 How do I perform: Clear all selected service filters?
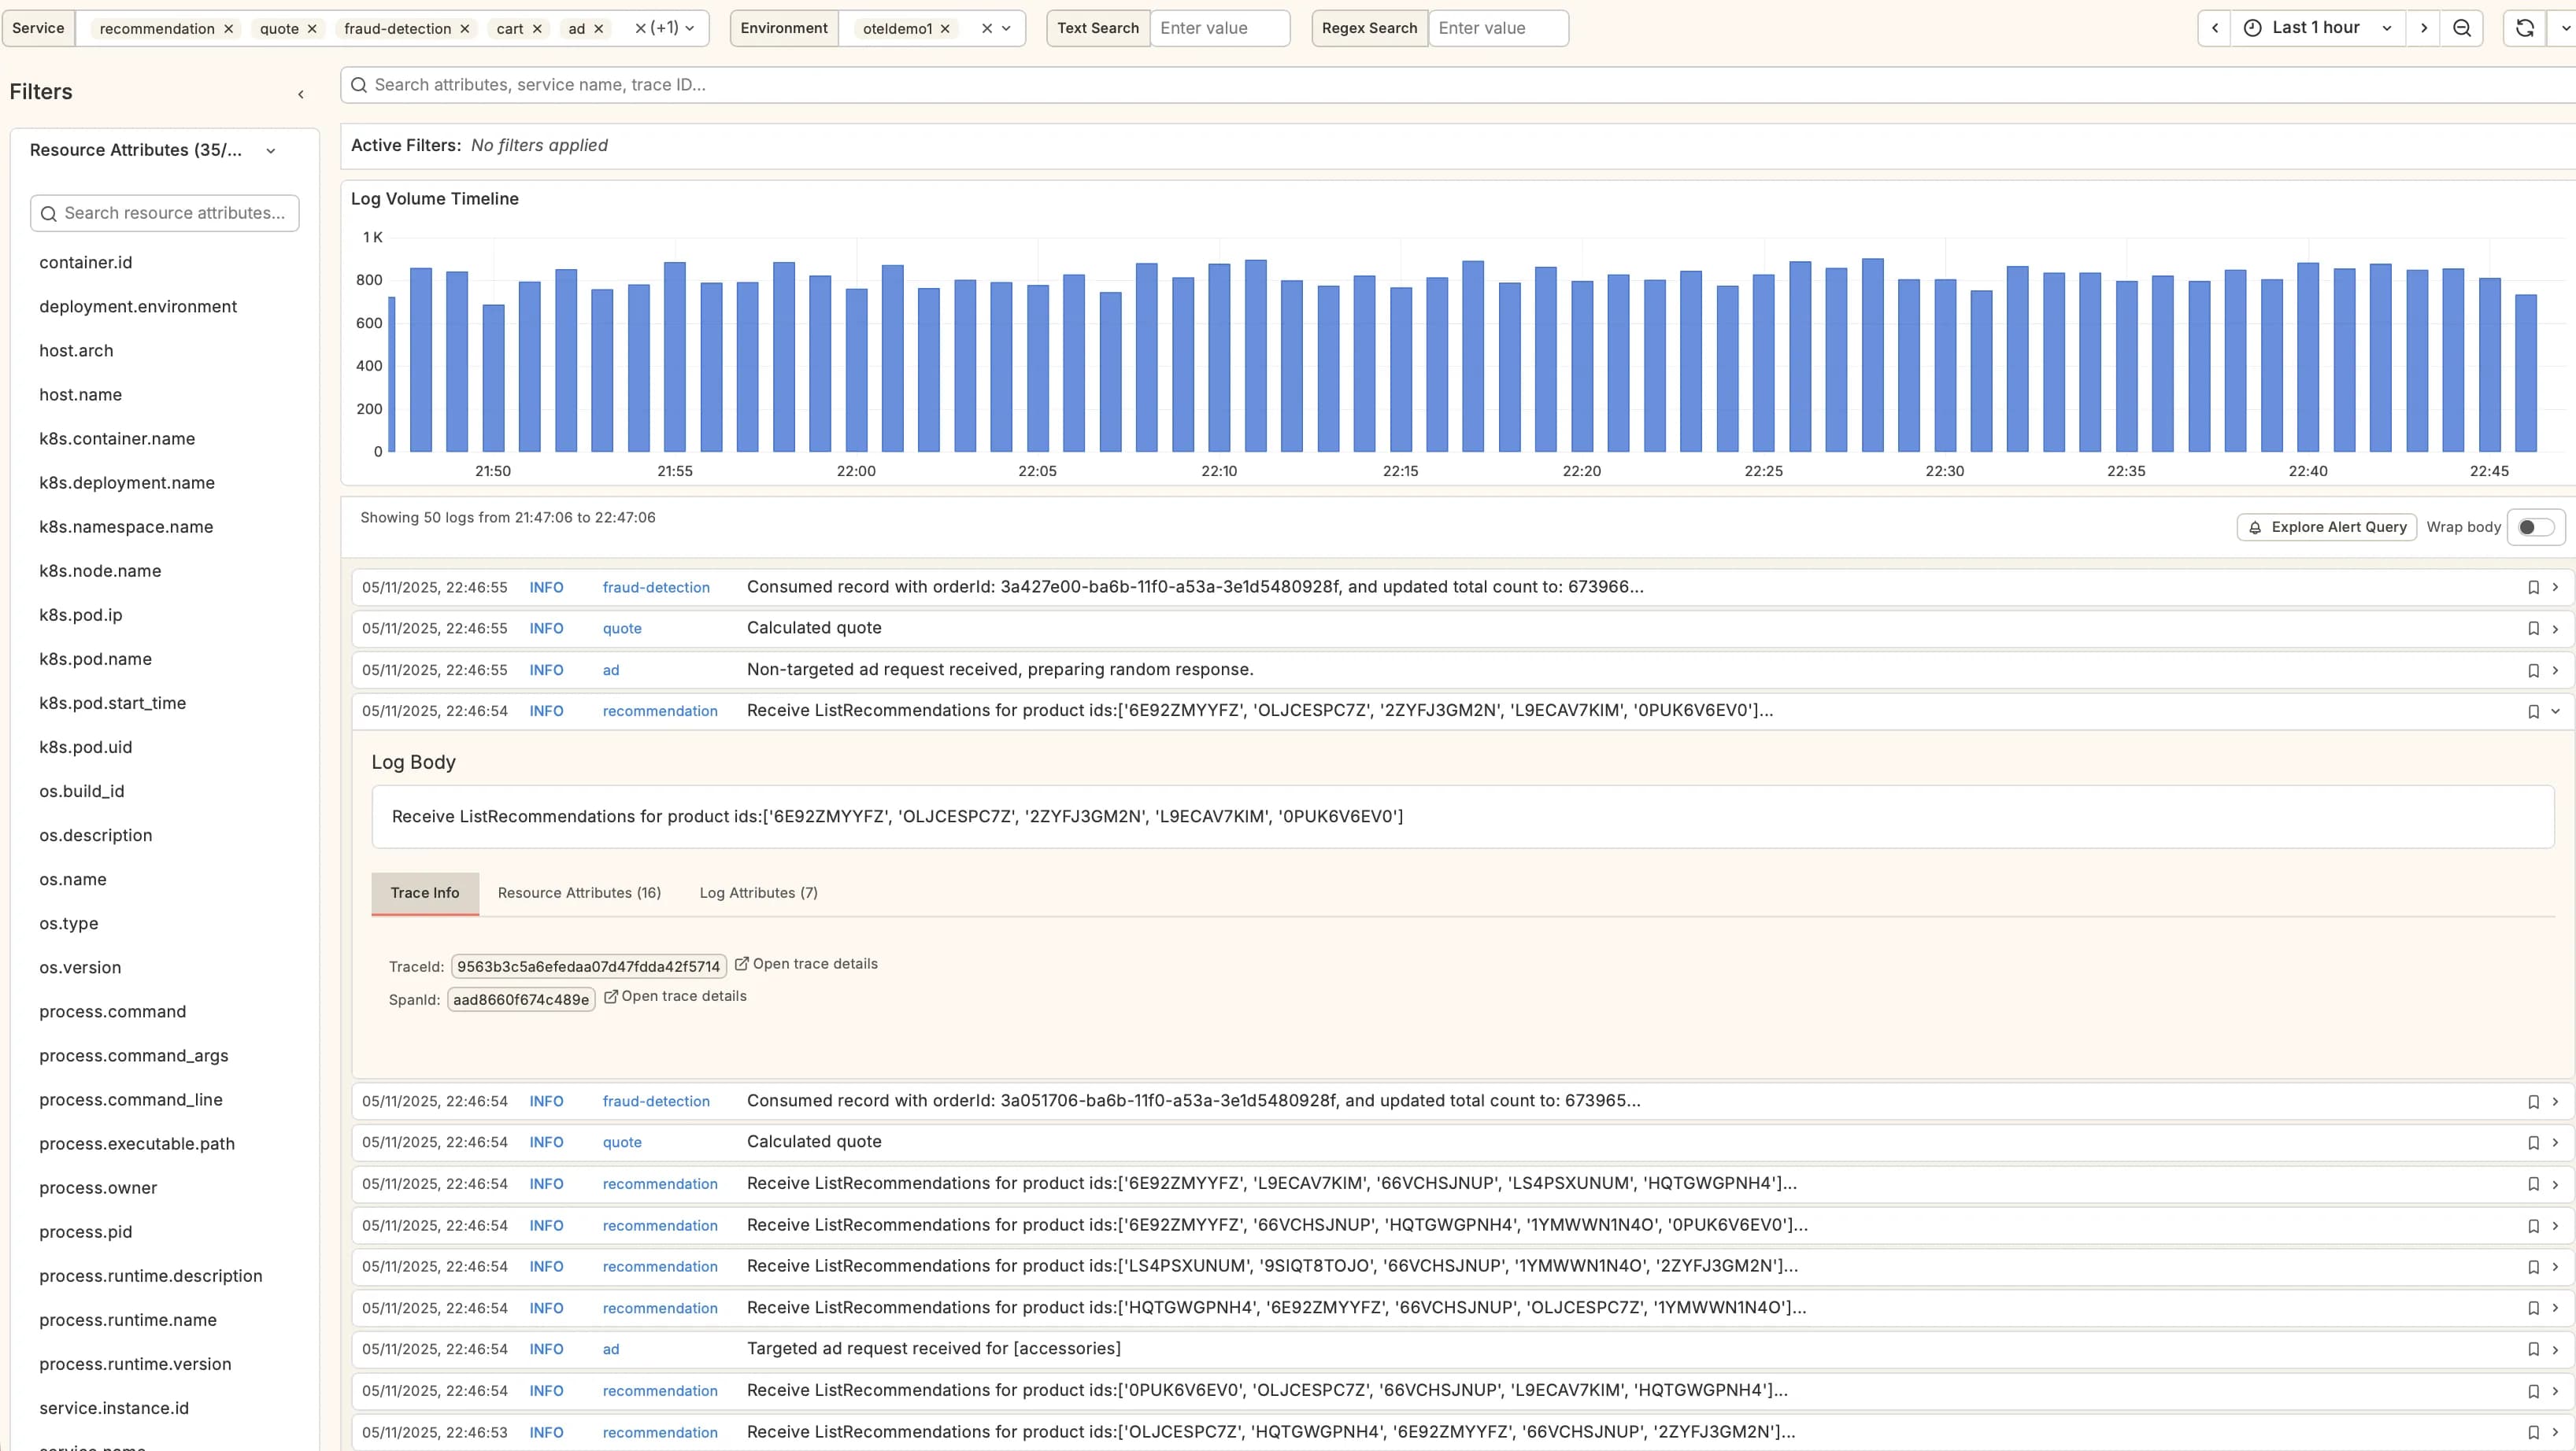pyautogui.click(x=640, y=28)
